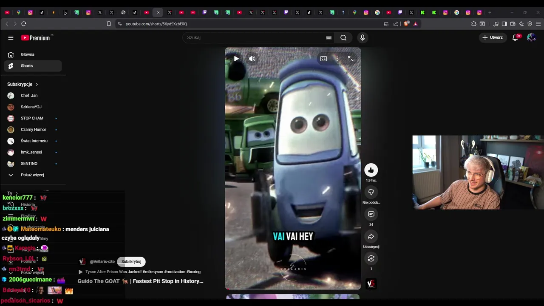The width and height of the screenshot is (544, 306).
Task: Open the notifications bell
Action: [515, 38]
